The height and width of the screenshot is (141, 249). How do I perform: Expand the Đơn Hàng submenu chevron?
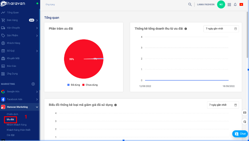(x=37, y=20)
